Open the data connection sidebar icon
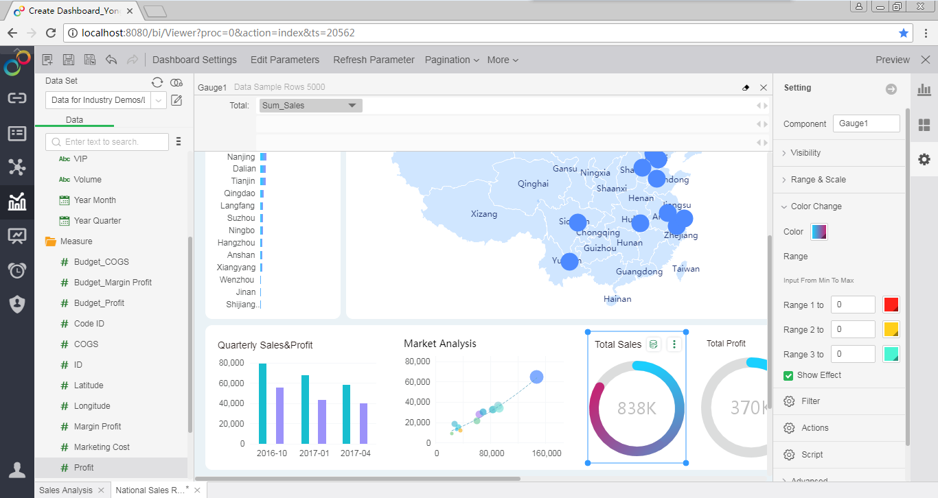Image resolution: width=938 pixels, height=498 pixels. (17, 98)
